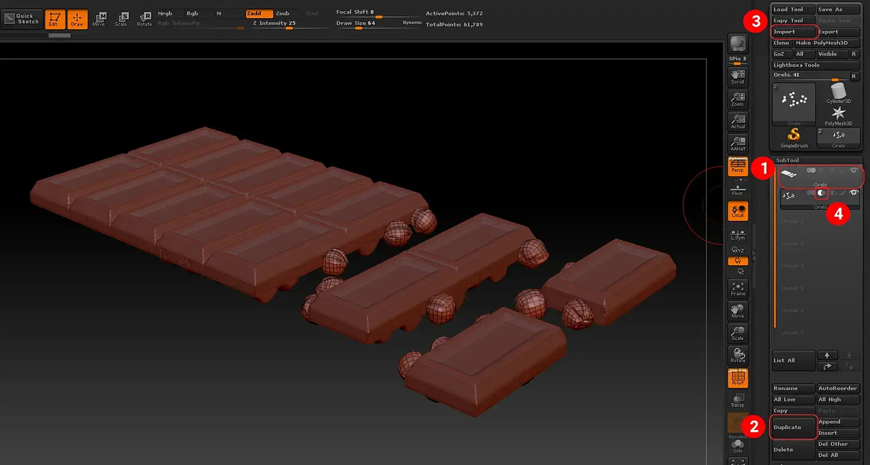This screenshot has height=465, width=870.
Task: Open the Quick Sketch tool
Action: (x=22, y=19)
